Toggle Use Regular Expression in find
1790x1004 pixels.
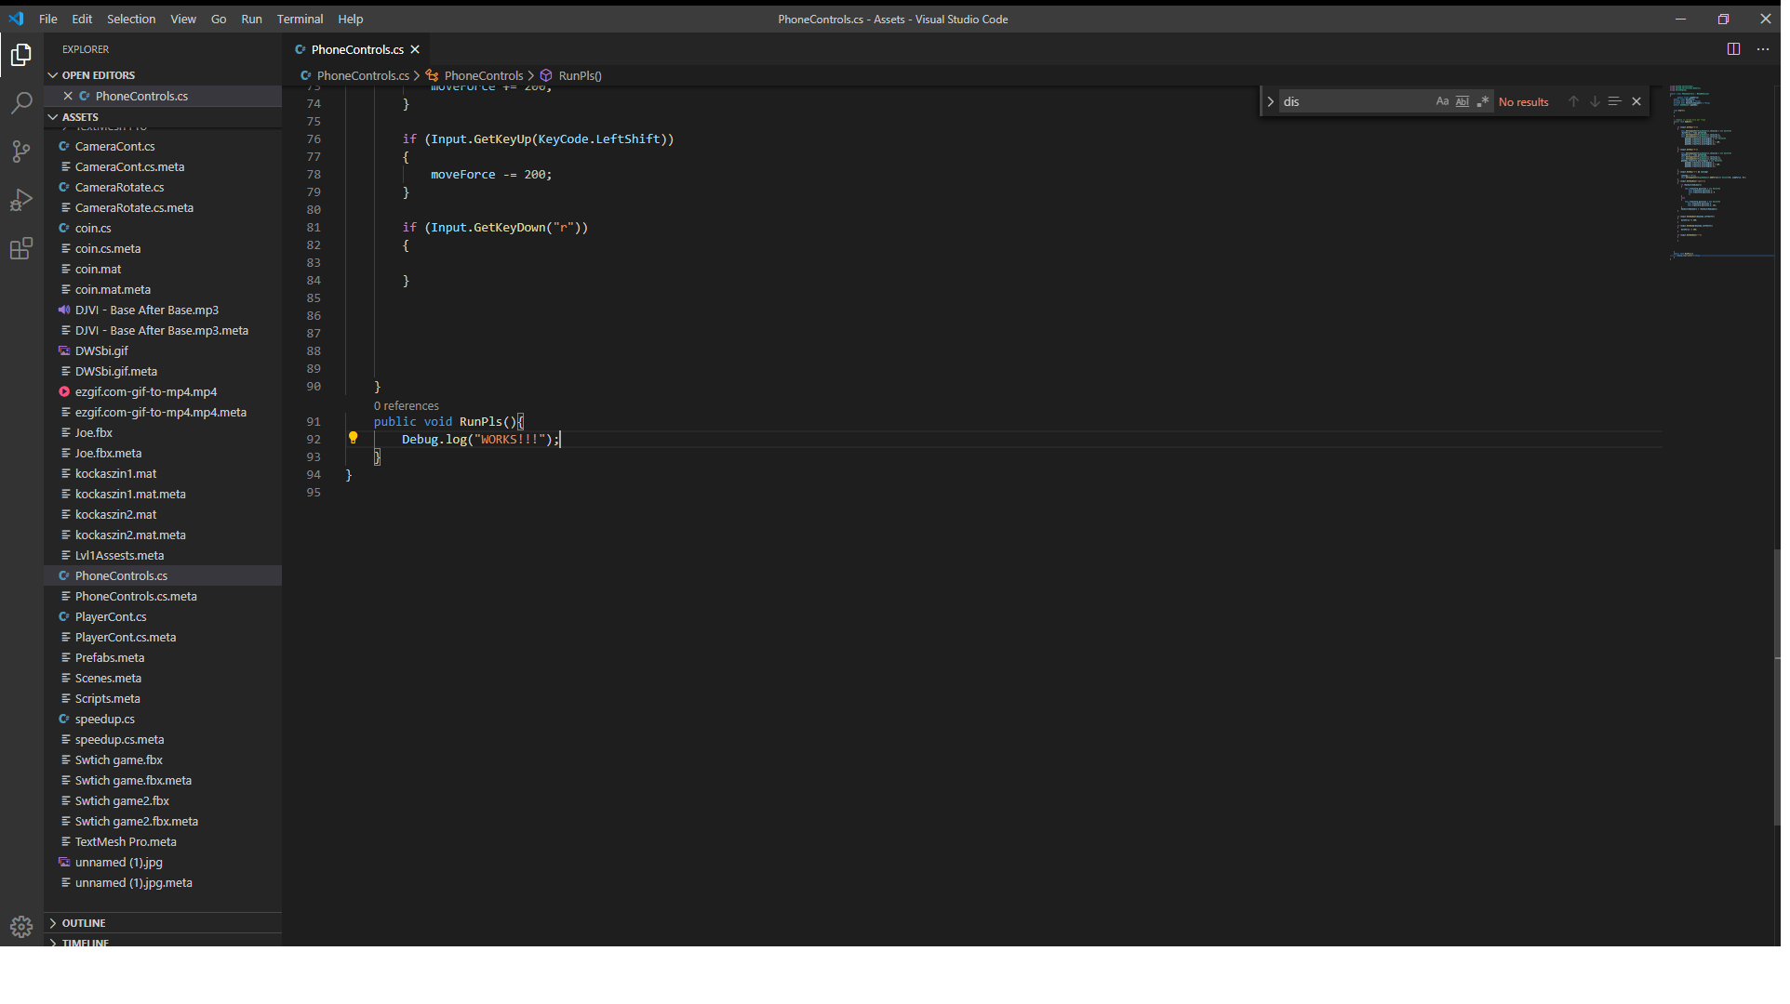tap(1483, 101)
